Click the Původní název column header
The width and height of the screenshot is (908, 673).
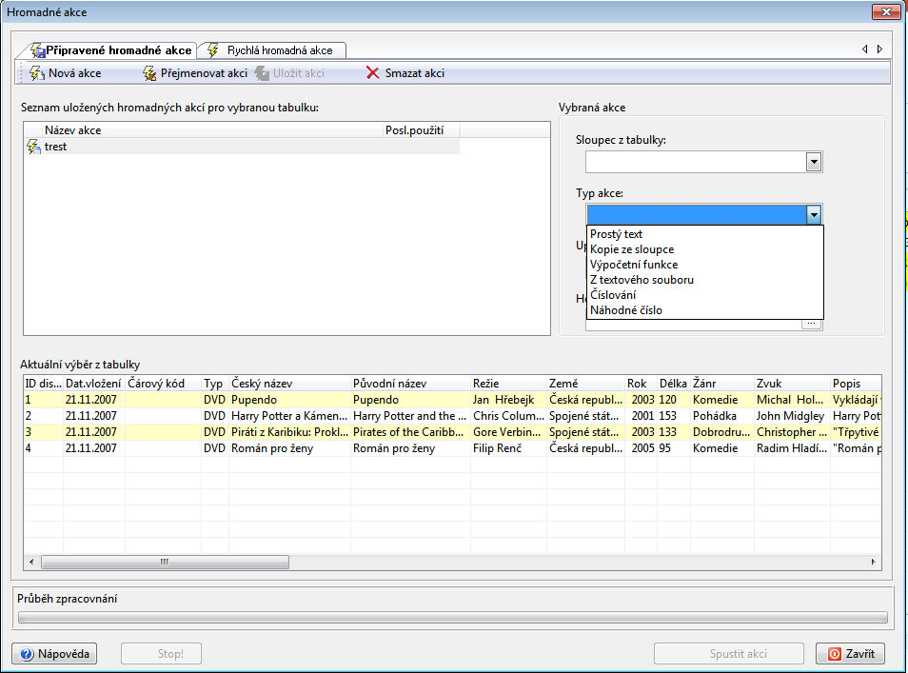pyautogui.click(x=410, y=384)
